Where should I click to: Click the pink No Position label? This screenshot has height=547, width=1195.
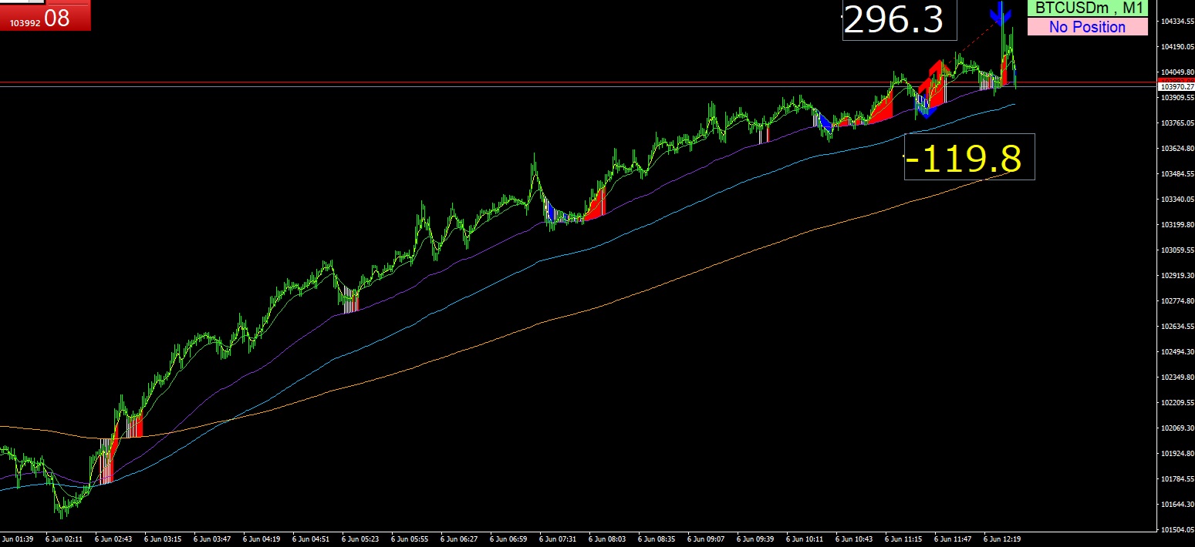tap(1087, 27)
